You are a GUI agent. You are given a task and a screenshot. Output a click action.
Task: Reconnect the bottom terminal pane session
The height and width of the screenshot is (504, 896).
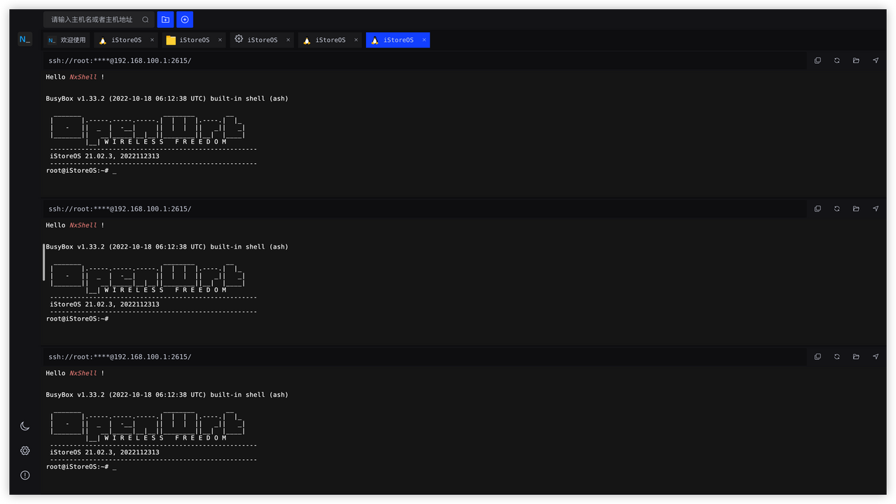[836, 357]
